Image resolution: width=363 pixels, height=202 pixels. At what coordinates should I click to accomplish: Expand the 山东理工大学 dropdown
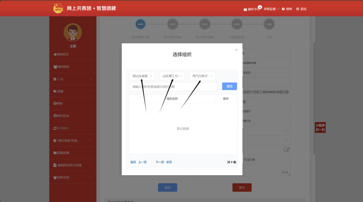click(172, 76)
